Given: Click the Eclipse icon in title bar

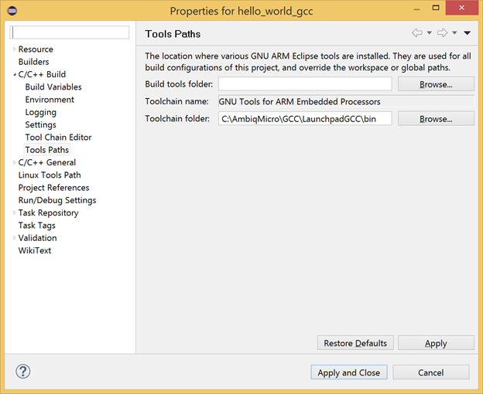Looking at the screenshot, I should pyautogui.click(x=12, y=11).
